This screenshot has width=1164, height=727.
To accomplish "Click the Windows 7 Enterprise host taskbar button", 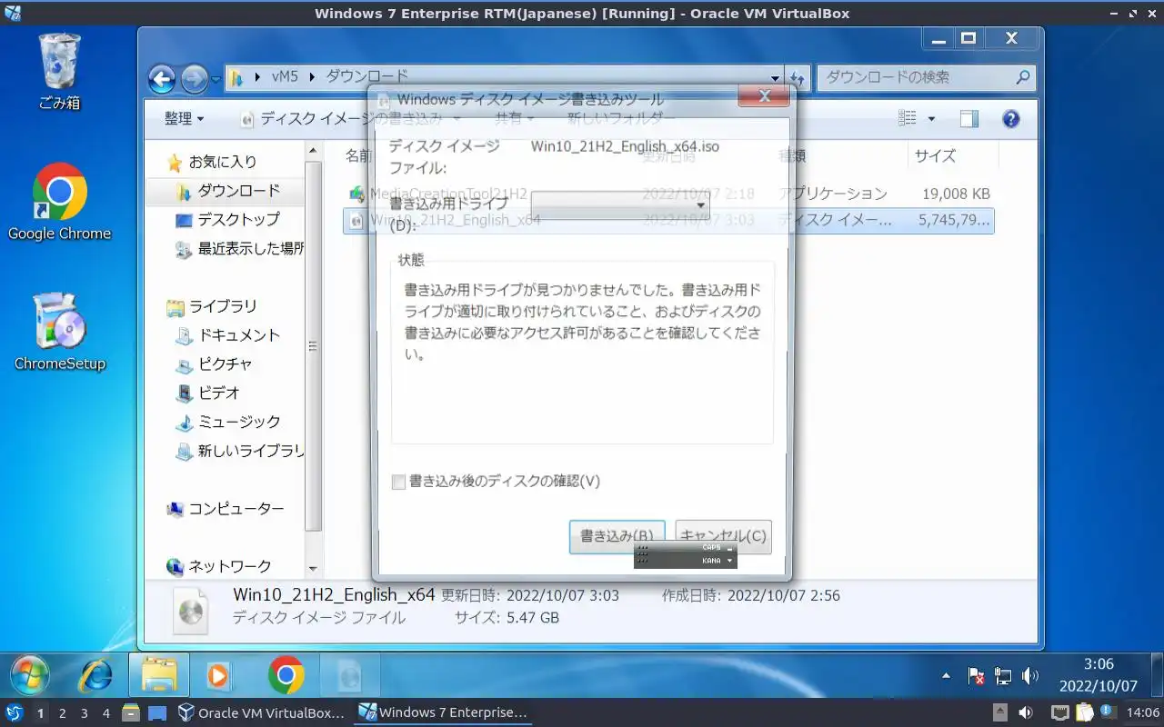I will 443,712.
